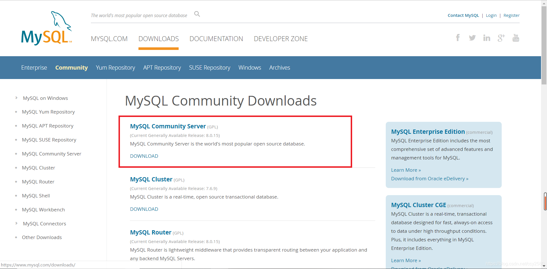
Task: Open Windows sub-tab
Action: [x=250, y=68]
